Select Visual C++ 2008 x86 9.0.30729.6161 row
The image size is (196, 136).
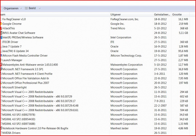coord(95,110)
